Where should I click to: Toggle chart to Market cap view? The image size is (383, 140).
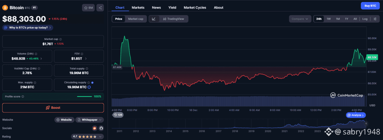point(136,19)
